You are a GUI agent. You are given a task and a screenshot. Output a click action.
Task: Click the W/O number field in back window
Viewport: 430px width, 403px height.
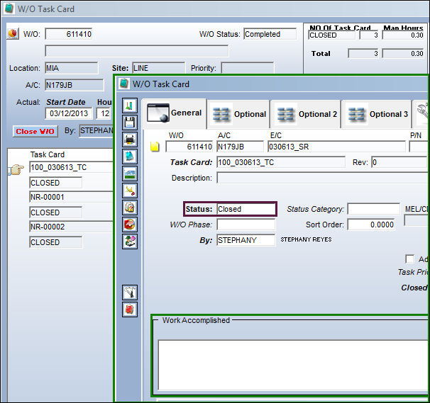[x=69, y=34]
